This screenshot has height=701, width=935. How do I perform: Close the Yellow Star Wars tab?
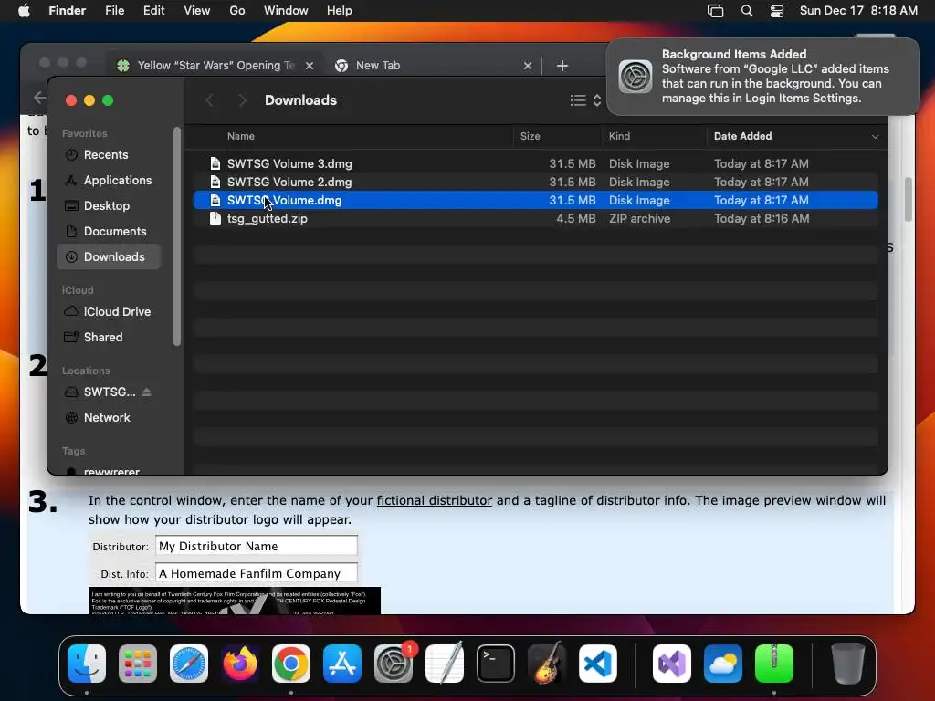pyautogui.click(x=310, y=66)
